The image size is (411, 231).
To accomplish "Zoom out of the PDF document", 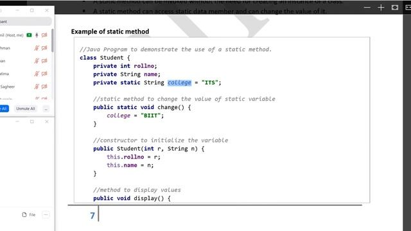I will (367, 8).
